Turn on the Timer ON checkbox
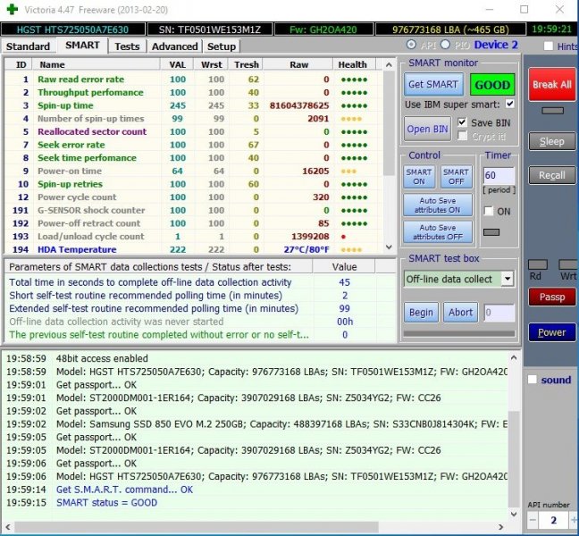 [488, 211]
